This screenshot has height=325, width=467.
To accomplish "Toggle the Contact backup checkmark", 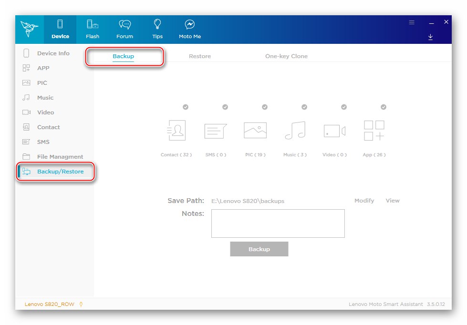I will [186, 107].
